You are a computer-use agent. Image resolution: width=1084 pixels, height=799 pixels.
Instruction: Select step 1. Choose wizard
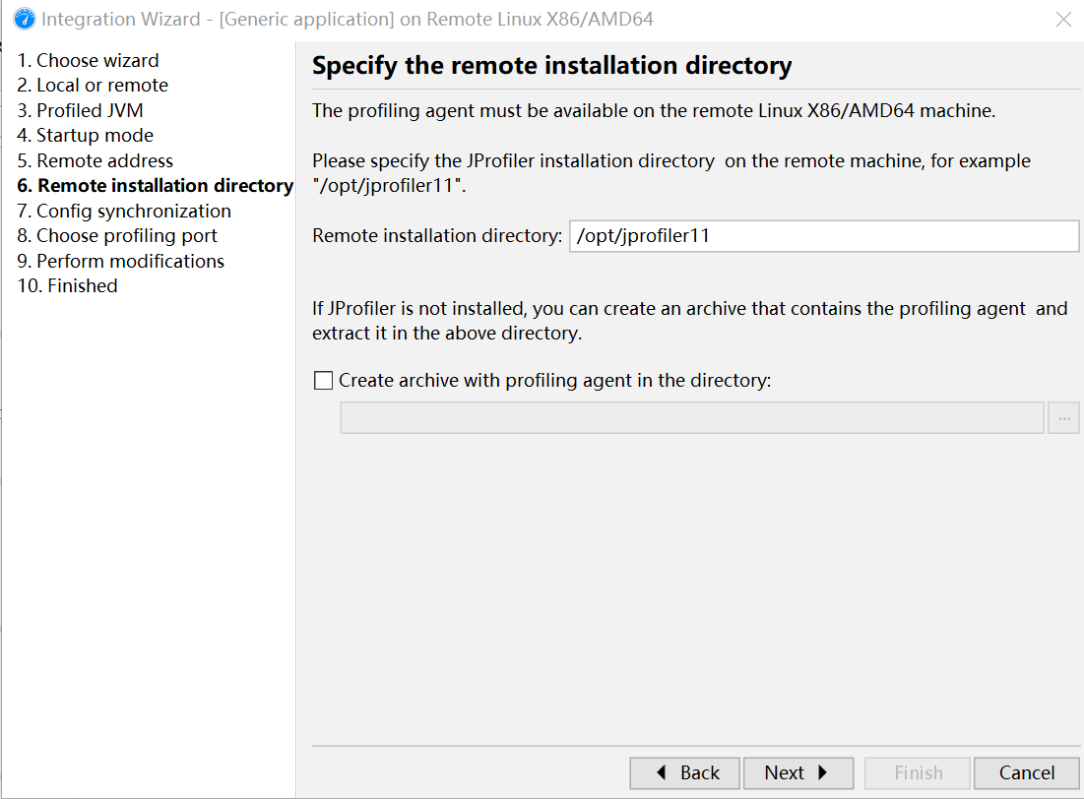[88, 60]
